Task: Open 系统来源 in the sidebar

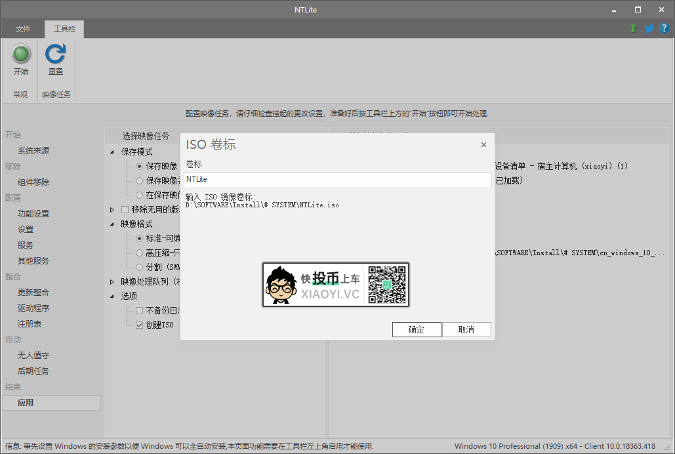Action: [x=33, y=151]
